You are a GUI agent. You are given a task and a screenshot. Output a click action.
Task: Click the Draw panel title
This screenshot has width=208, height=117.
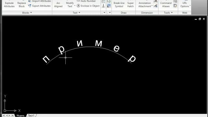(x=123, y=13)
